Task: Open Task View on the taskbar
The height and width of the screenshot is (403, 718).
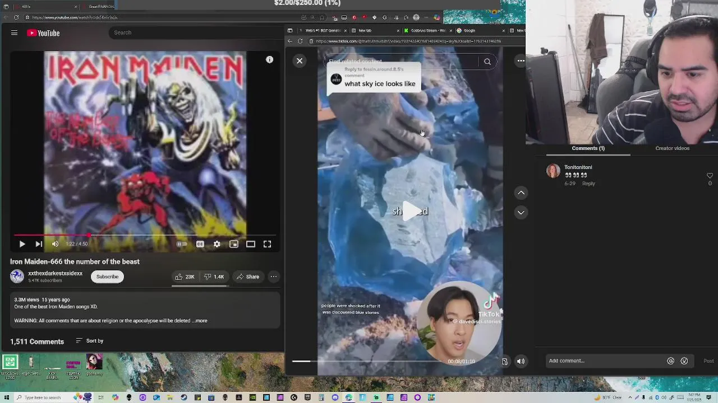Action: pos(101,398)
